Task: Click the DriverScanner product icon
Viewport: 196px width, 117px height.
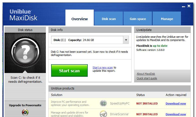Action: coord(103,114)
